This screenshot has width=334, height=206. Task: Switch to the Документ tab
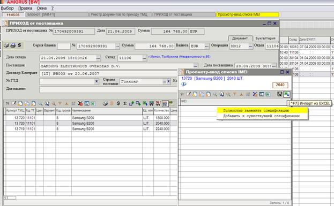240,39
